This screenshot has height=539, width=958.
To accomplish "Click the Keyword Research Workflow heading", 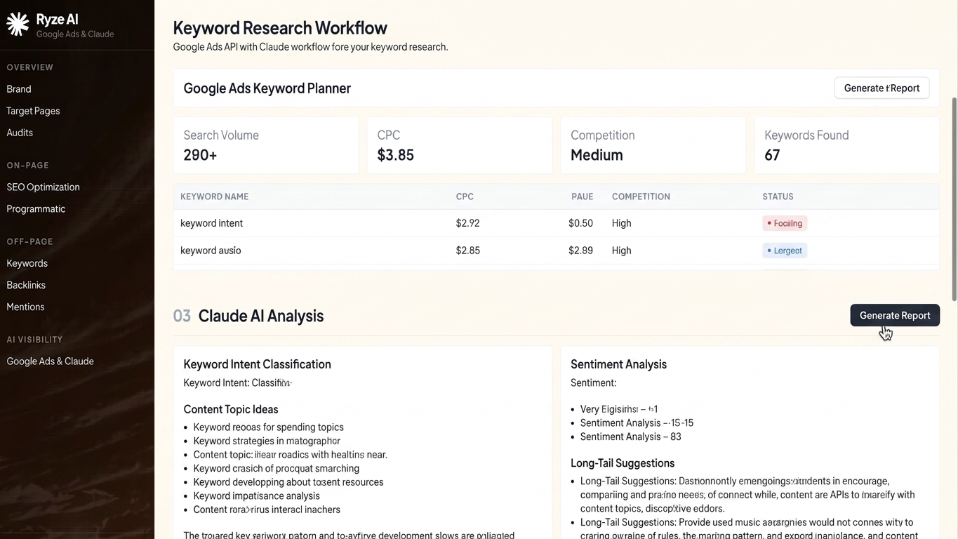I will click(280, 28).
